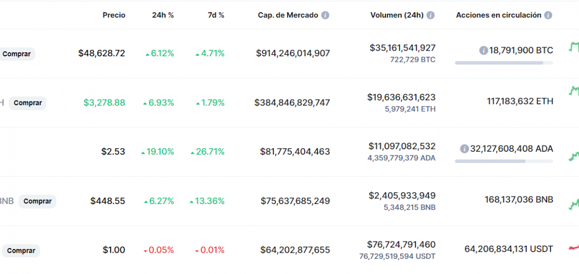This screenshot has height=274, width=579.
Task: Click price $1.00
Action: tap(114, 250)
